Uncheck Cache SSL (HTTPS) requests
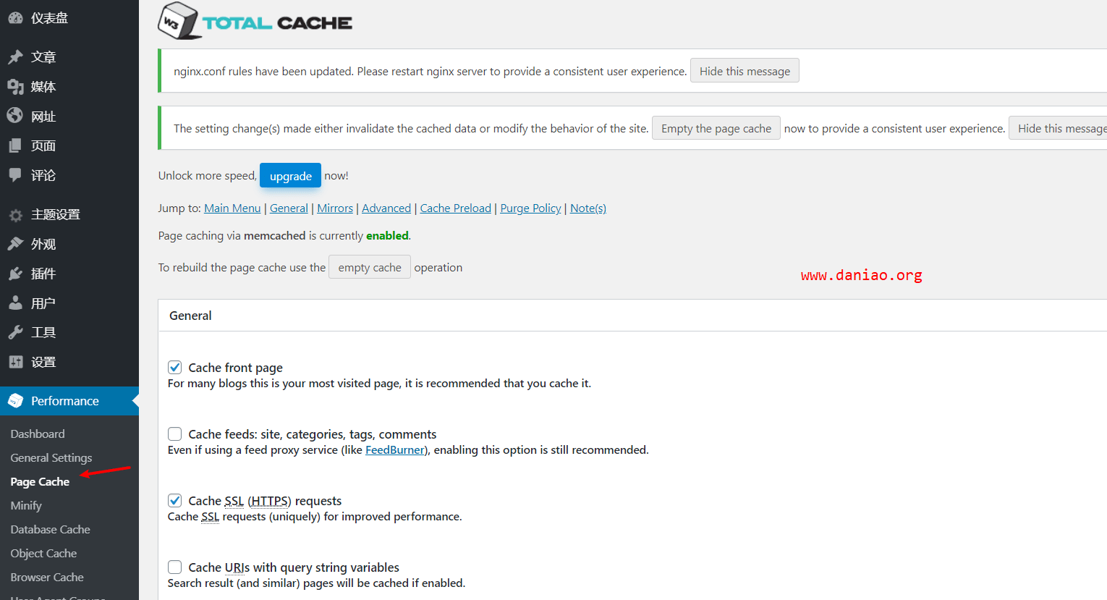Viewport: 1107px width, 600px height. pyautogui.click(x=174, y=500)
